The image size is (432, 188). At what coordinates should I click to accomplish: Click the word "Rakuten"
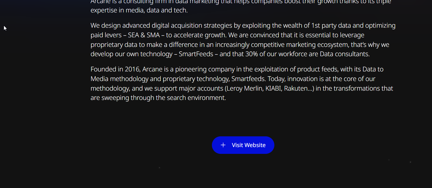click(x=295, y=88)
